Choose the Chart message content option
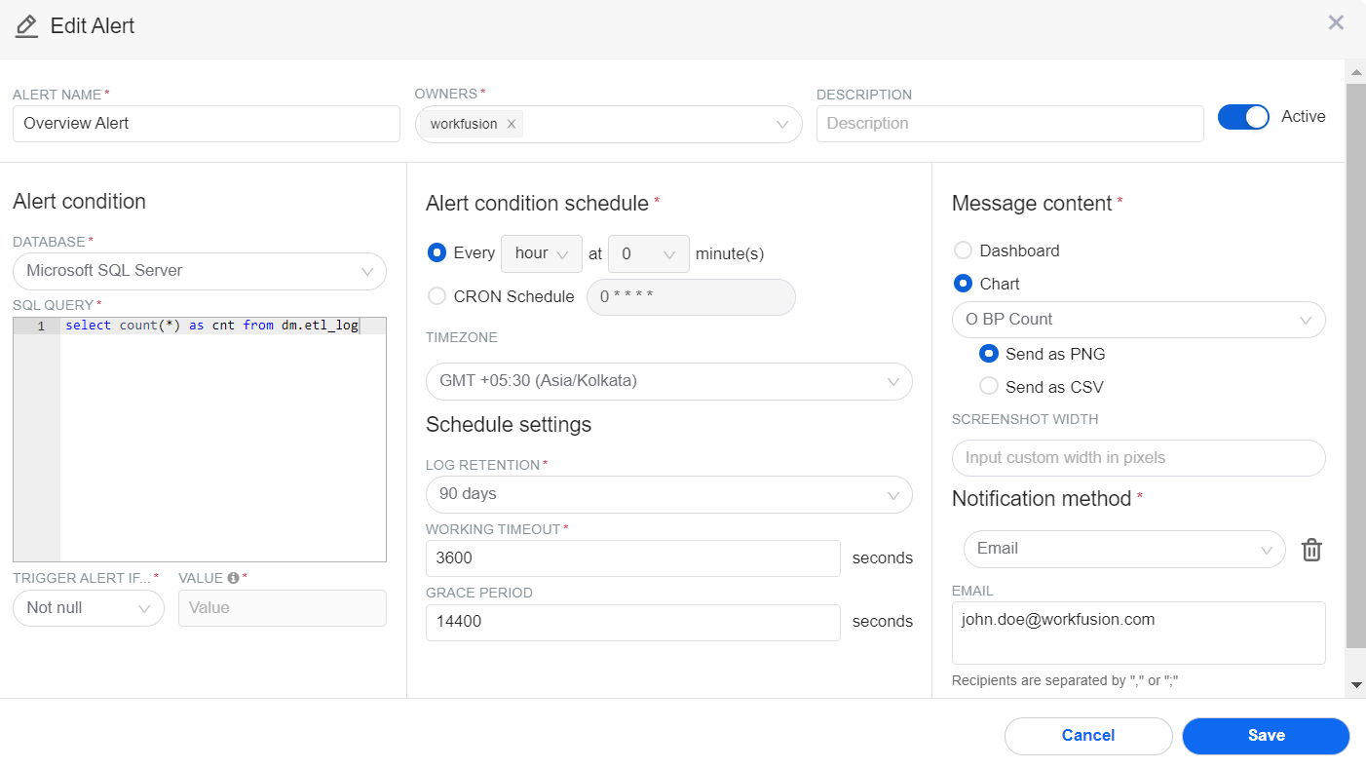The height and width of the screenshot is (769, 1366). coord(963,284)
